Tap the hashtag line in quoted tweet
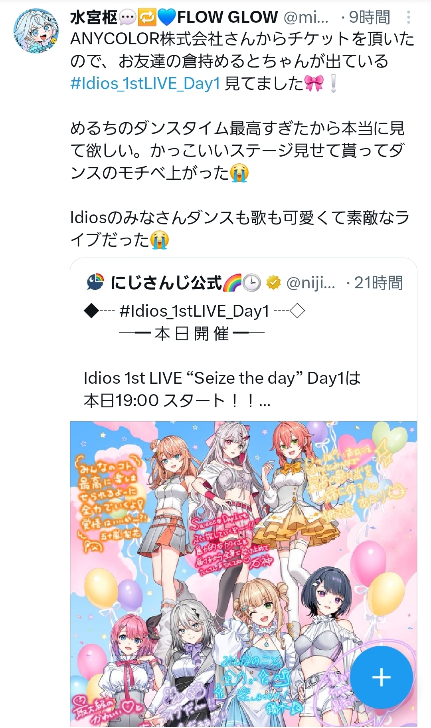431x728 pixels. [x=194, y=311]
